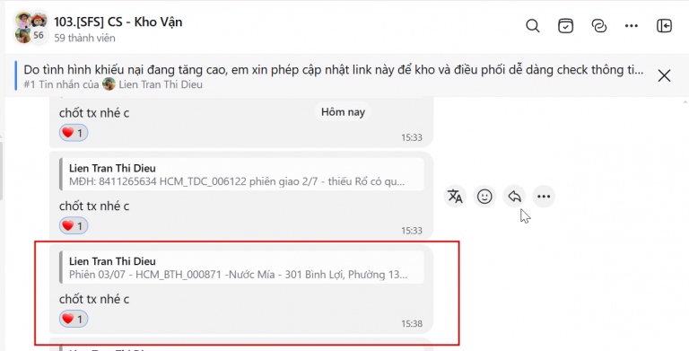Open more actions for hovered message
The image size is (689, 351).
544,197
